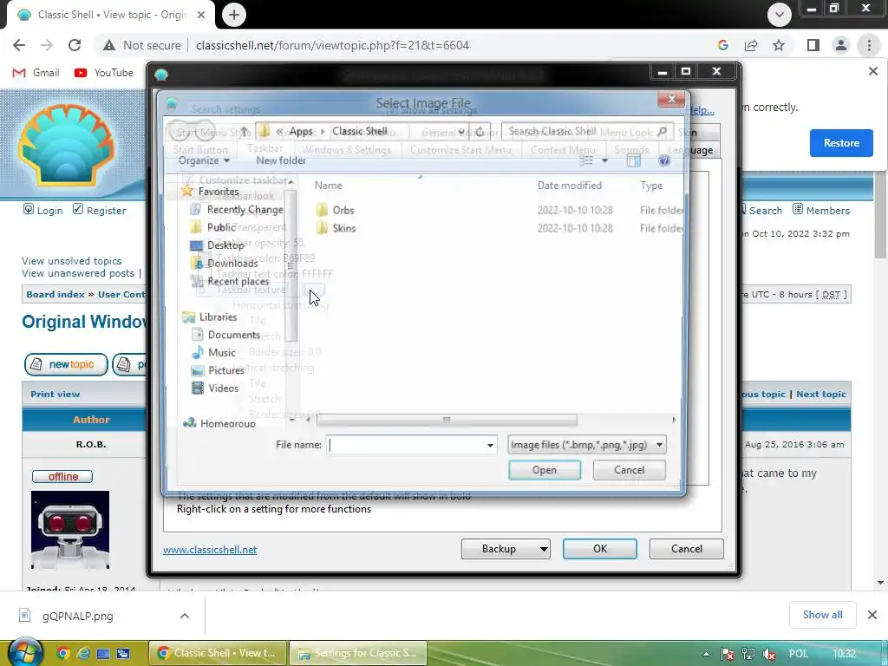Click the Not secure warning icon
888x666 pixels.
pyautogui.click(x=108, y=45)
